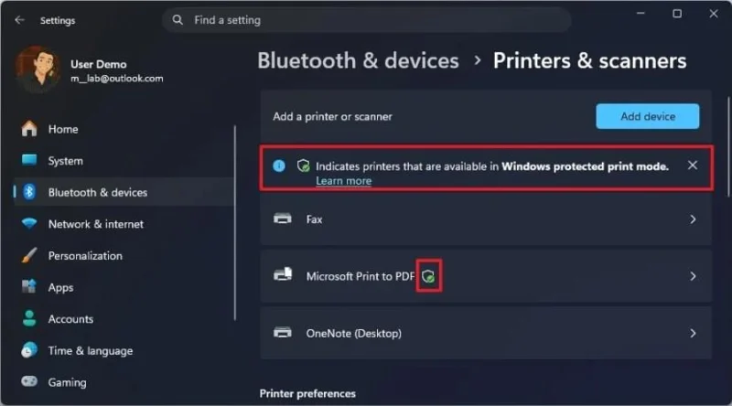The width and height of the screenshot is (732, 406).
Task: Navigate to Bluetooth & devices breadcrumb
Action: 358,61
